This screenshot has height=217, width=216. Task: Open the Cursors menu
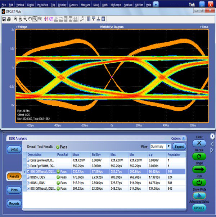coord(73,5)
